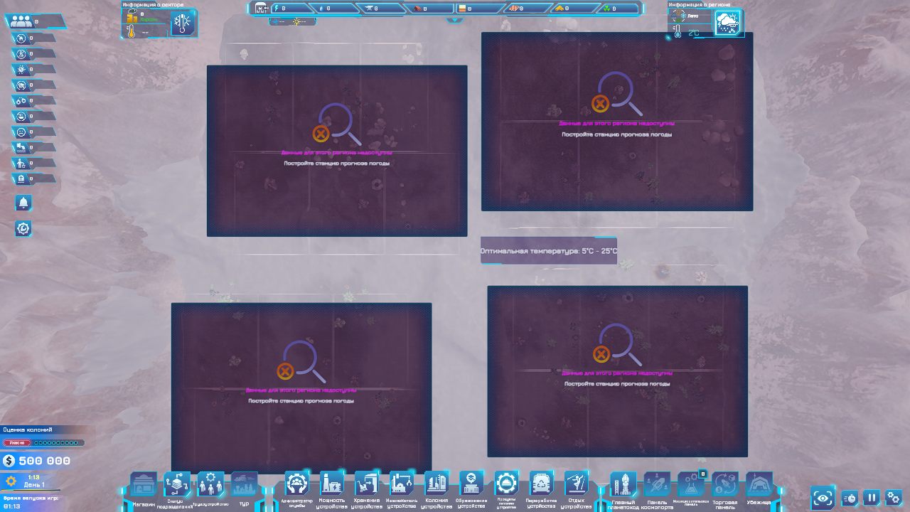Open the Панель космопорта spaceport icon
This screenshot has width=910, height=512.
click(657, 485)
